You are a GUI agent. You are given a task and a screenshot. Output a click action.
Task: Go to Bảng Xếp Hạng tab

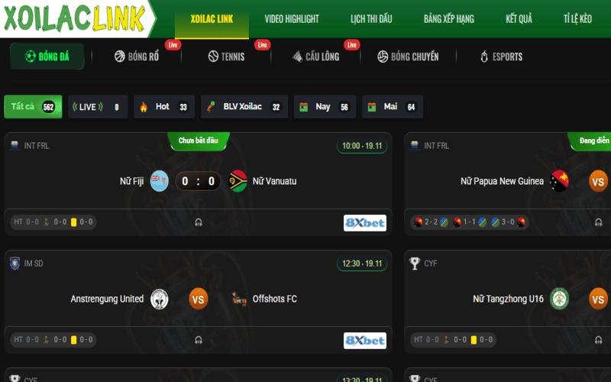[x=449, y=18]
